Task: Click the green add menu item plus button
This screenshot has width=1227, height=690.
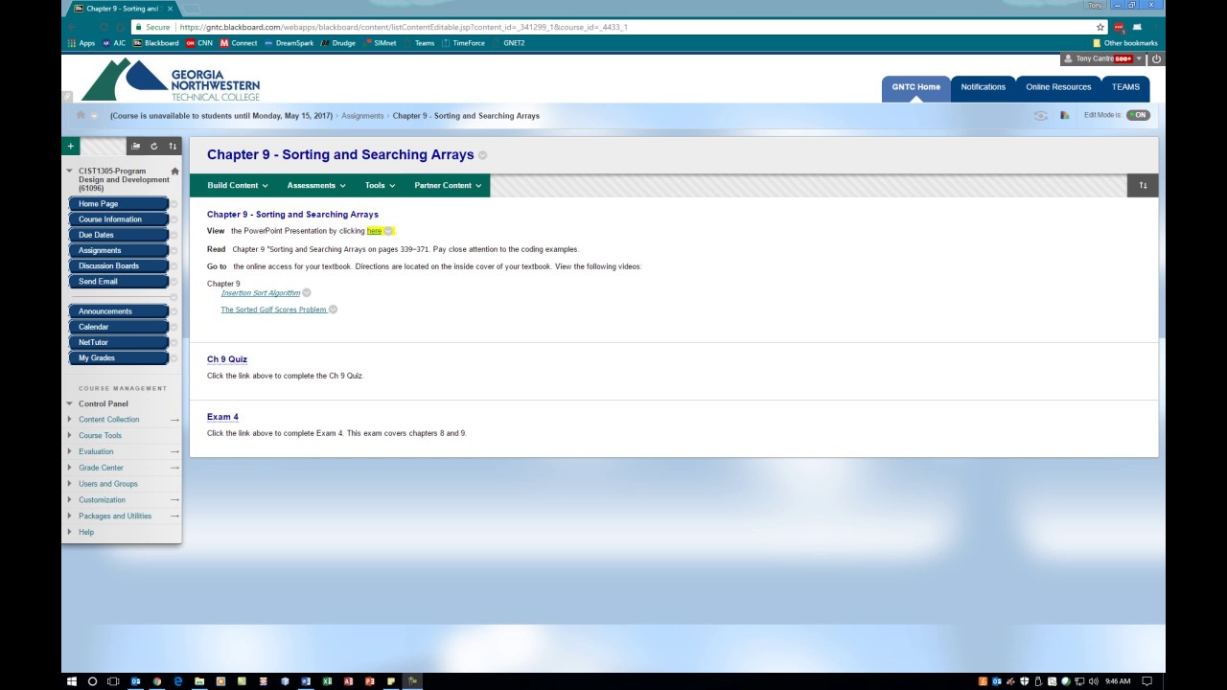Action: 70,147
